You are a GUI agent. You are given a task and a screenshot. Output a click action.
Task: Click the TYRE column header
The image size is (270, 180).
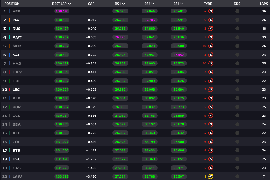[208, 4]
